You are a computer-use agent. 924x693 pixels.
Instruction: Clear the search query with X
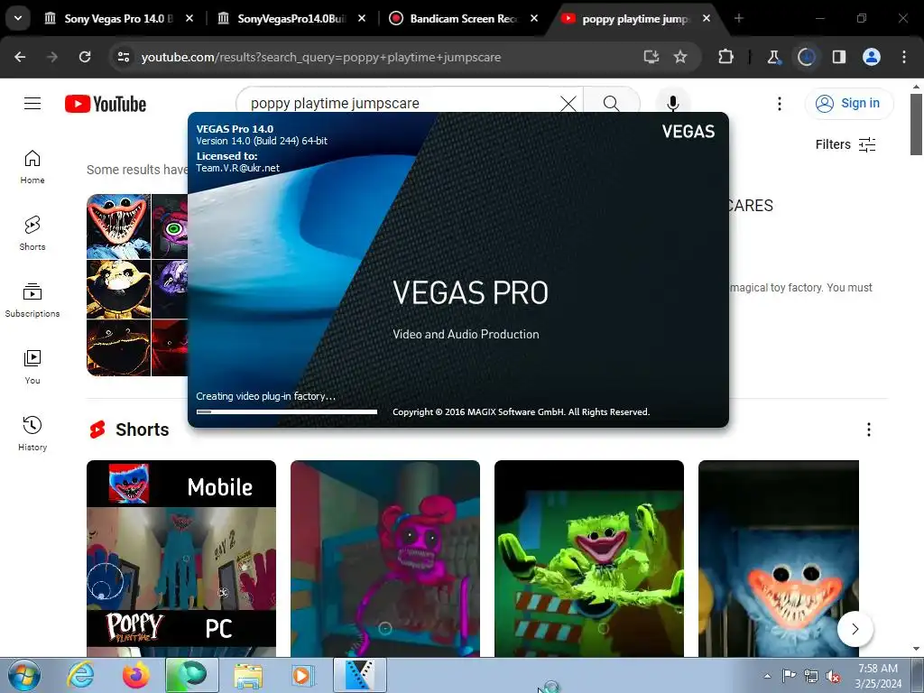(568, 104)
